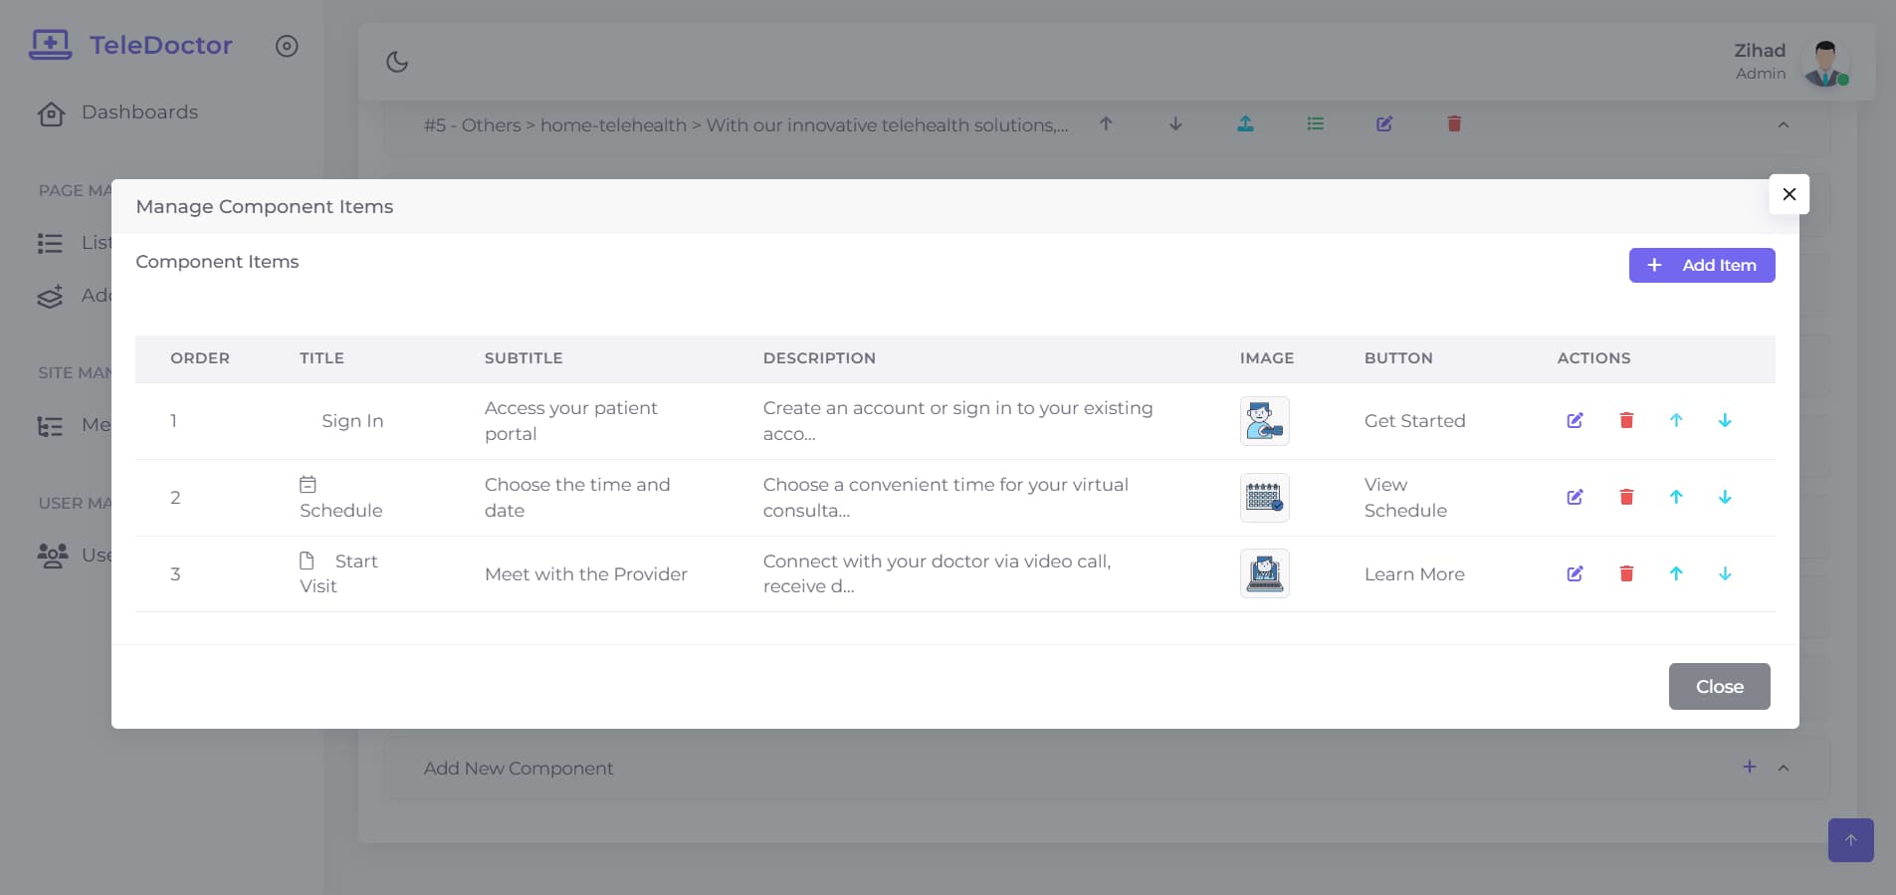Click the scroll-to-top arrow button
This screenshot has width=1896, height=895.
point(1850,839)
